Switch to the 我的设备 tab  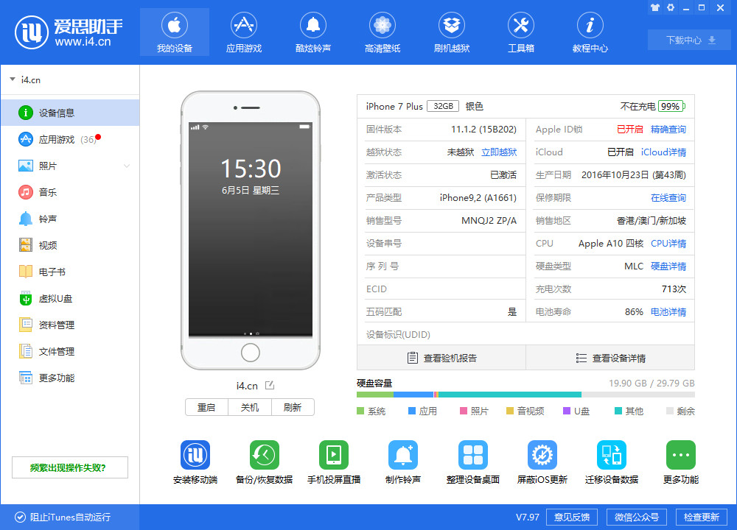click(x=174, y=32)
